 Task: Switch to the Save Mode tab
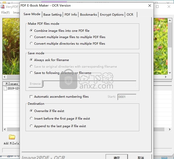click(x=32, y=14)
